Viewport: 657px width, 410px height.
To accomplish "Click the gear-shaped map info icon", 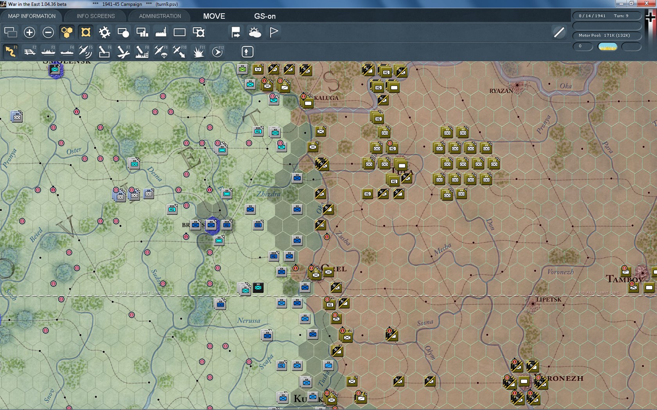I will (104, 32).
